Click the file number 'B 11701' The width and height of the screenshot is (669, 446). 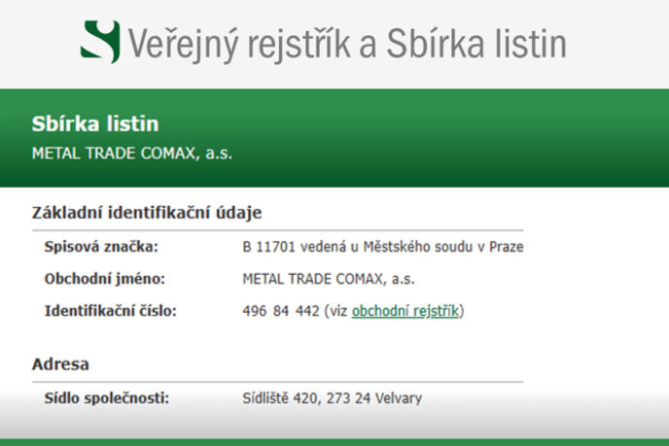[265, 247]
